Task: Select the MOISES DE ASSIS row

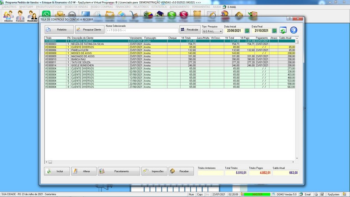Action: tap(170, 53)
